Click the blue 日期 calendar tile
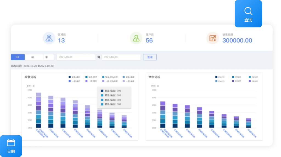The image size is (281, 157). tap(11, 145)
